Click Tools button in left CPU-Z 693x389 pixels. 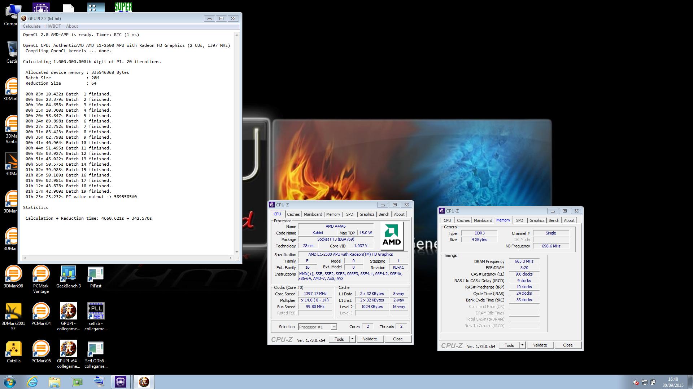tap(339, 339)
